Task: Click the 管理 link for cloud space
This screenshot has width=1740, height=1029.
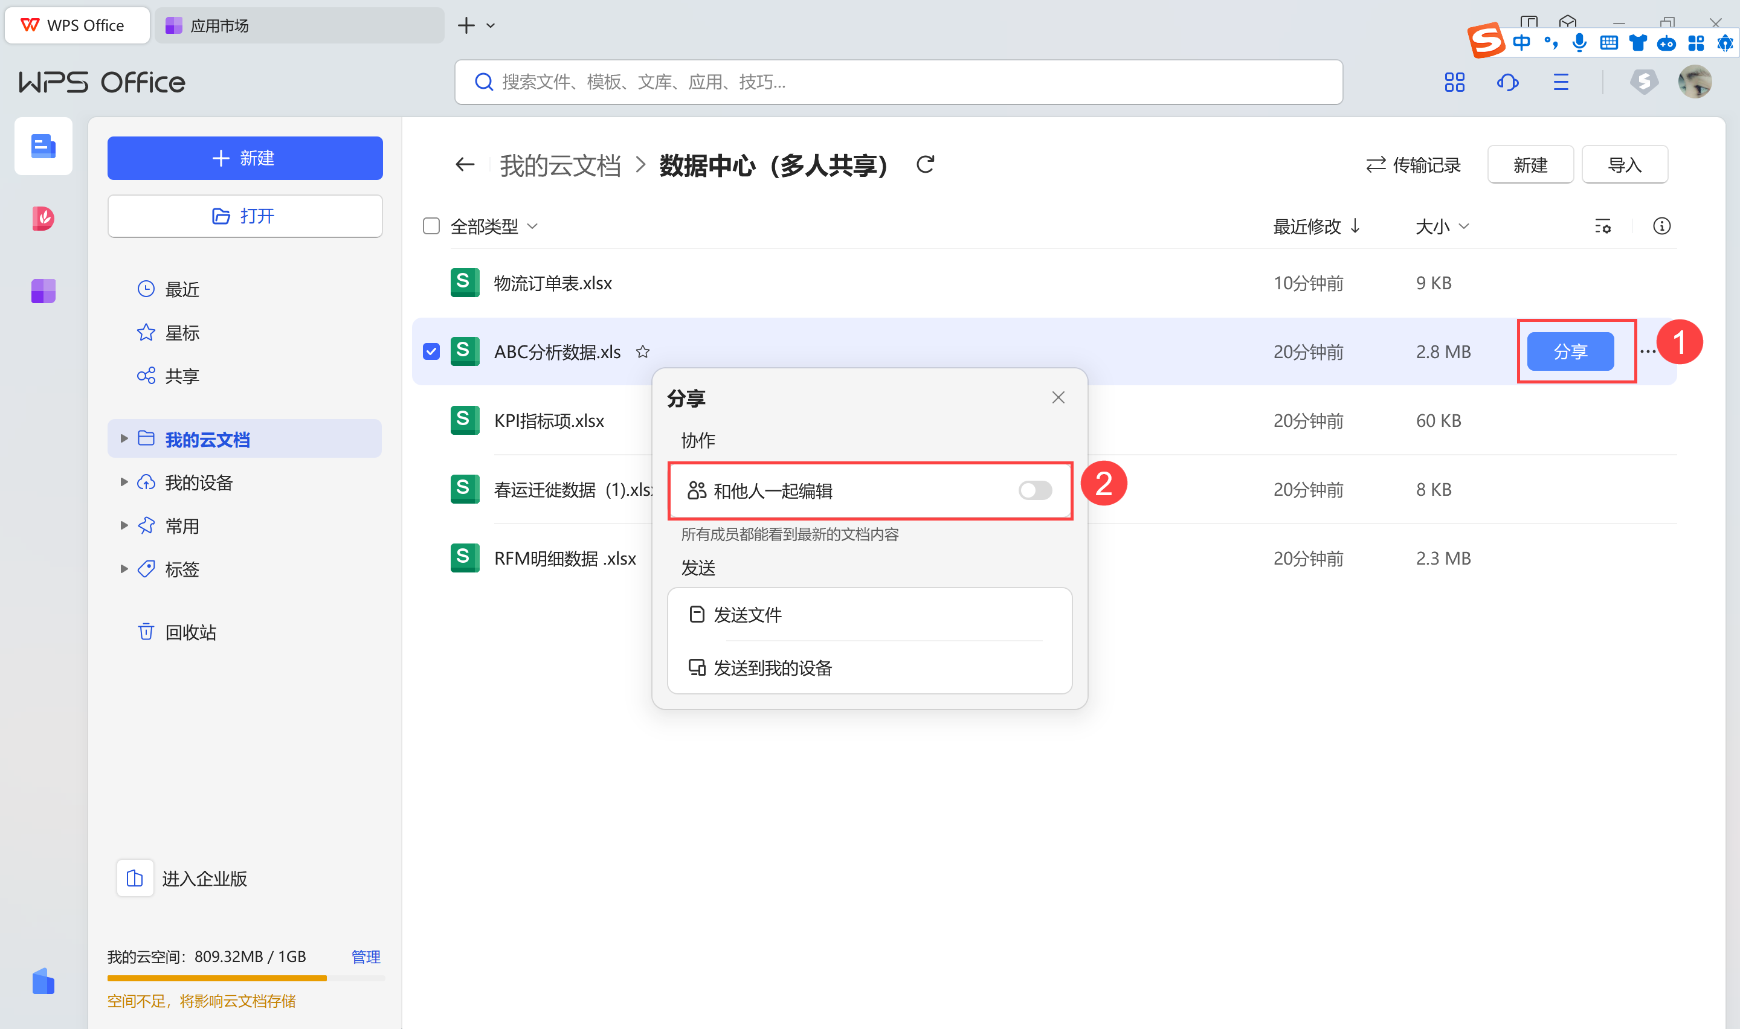Action: 366,957
